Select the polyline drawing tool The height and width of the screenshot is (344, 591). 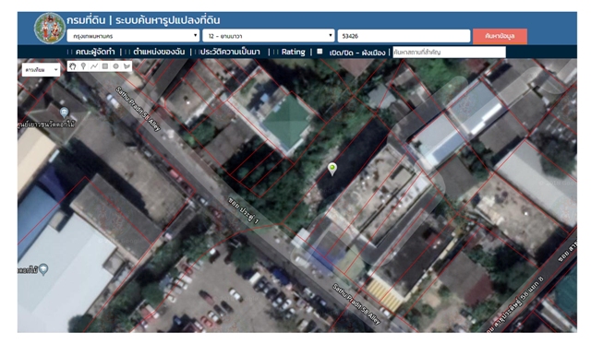(94, 66)
